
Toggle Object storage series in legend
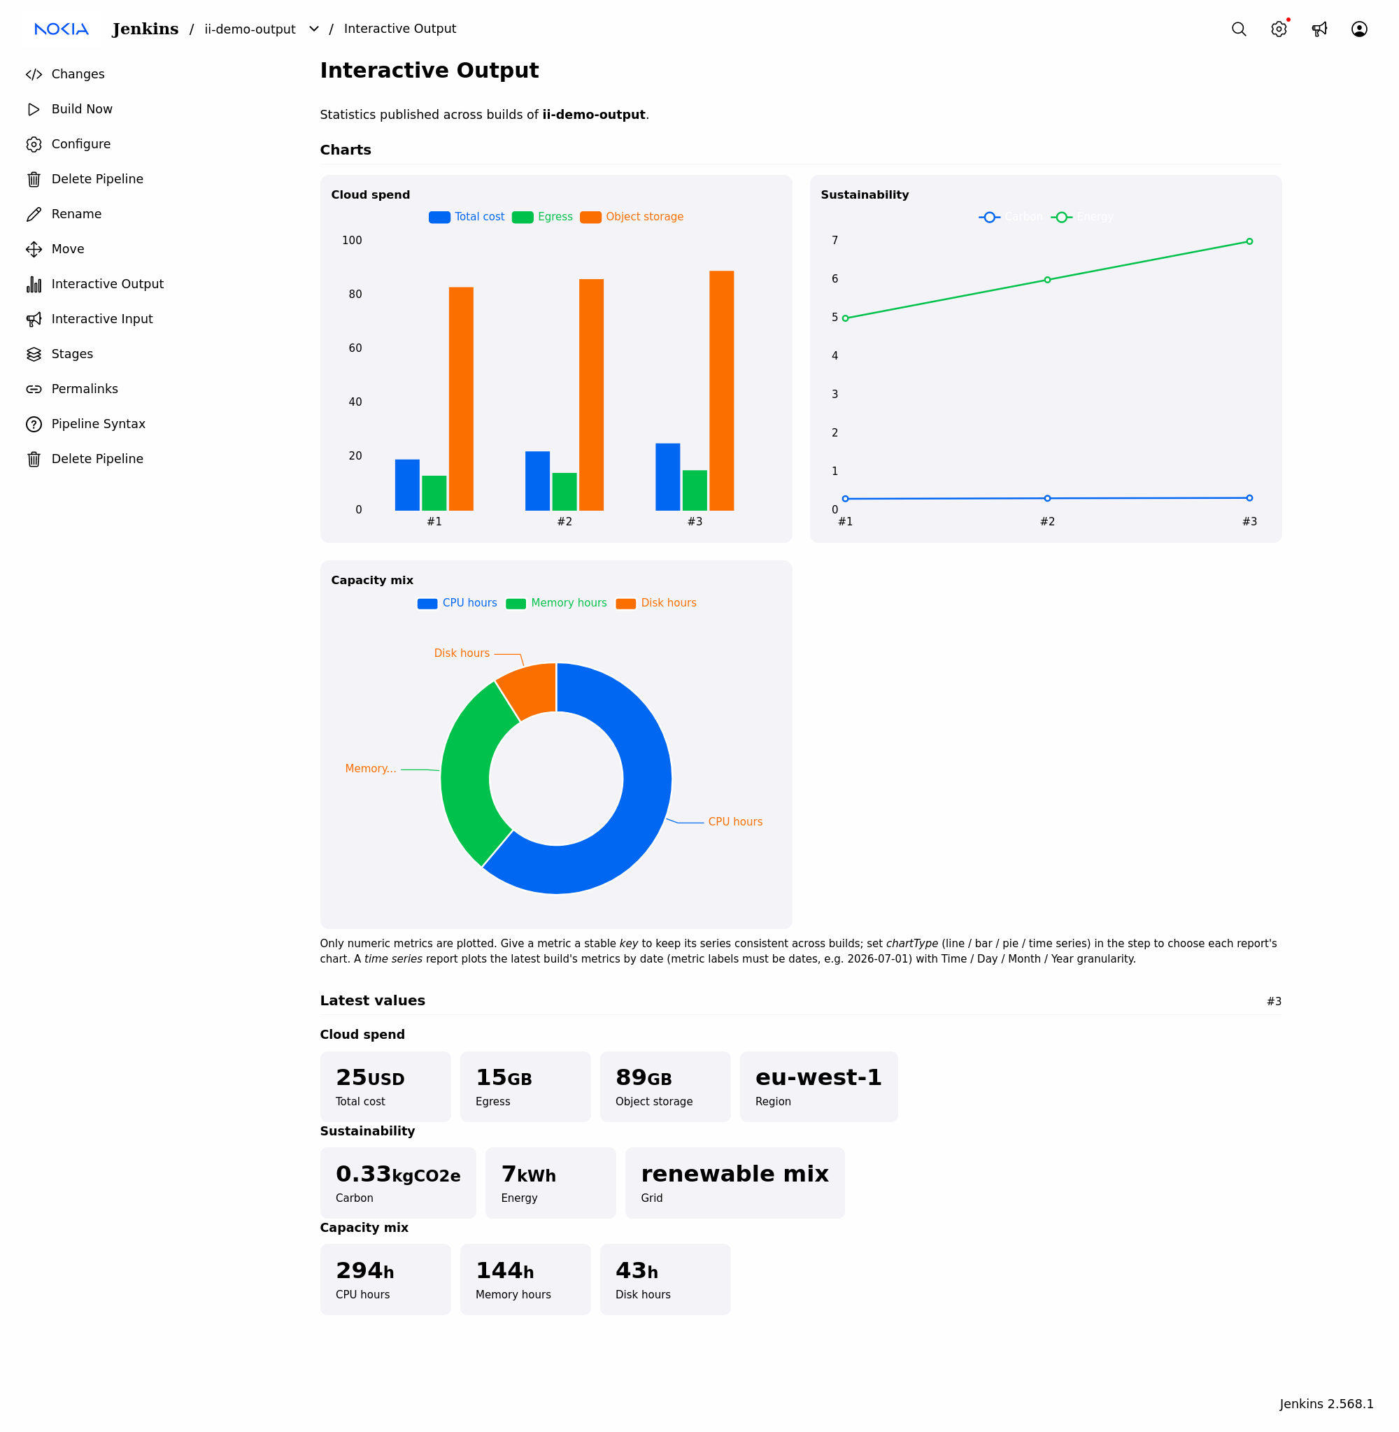[631, 217]
